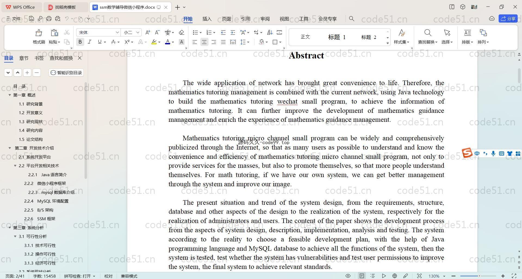Image resolution: width=522 pixels, height=279 pixels.
Task: Toggle Align Right
Action: click(214, 42)
